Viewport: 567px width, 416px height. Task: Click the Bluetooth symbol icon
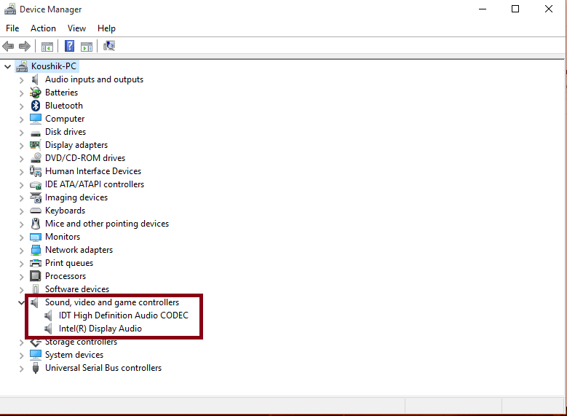(x=36, y=106)
